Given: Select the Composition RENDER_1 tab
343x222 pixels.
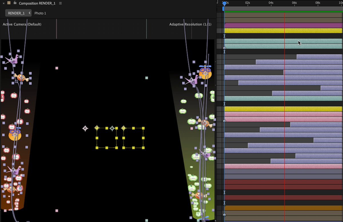Looking at the screenshot, I should coord(37,3).
